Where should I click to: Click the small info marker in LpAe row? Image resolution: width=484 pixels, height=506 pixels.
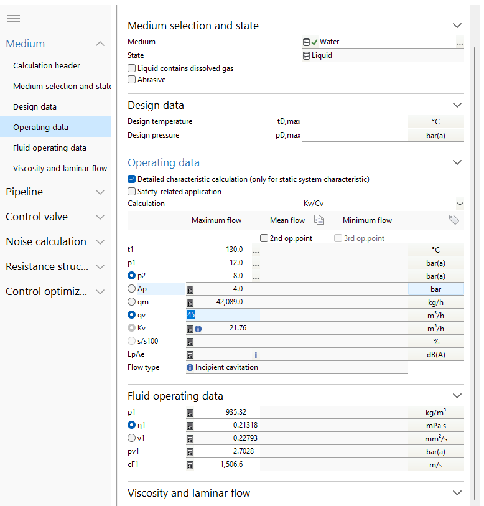point(256,355)
